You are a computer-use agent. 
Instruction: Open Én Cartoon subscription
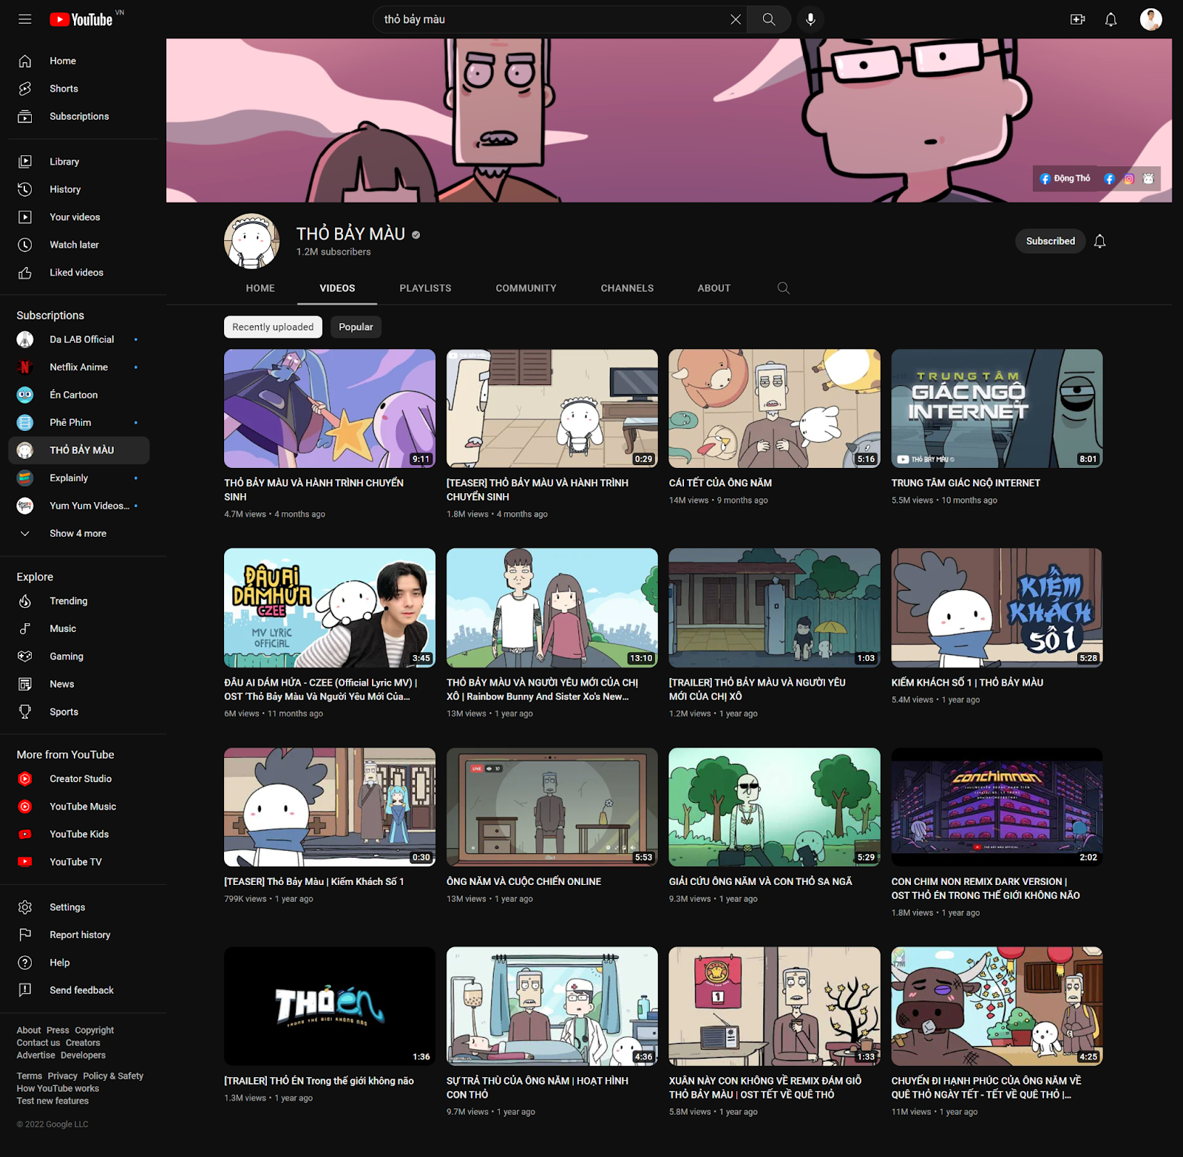78,395
